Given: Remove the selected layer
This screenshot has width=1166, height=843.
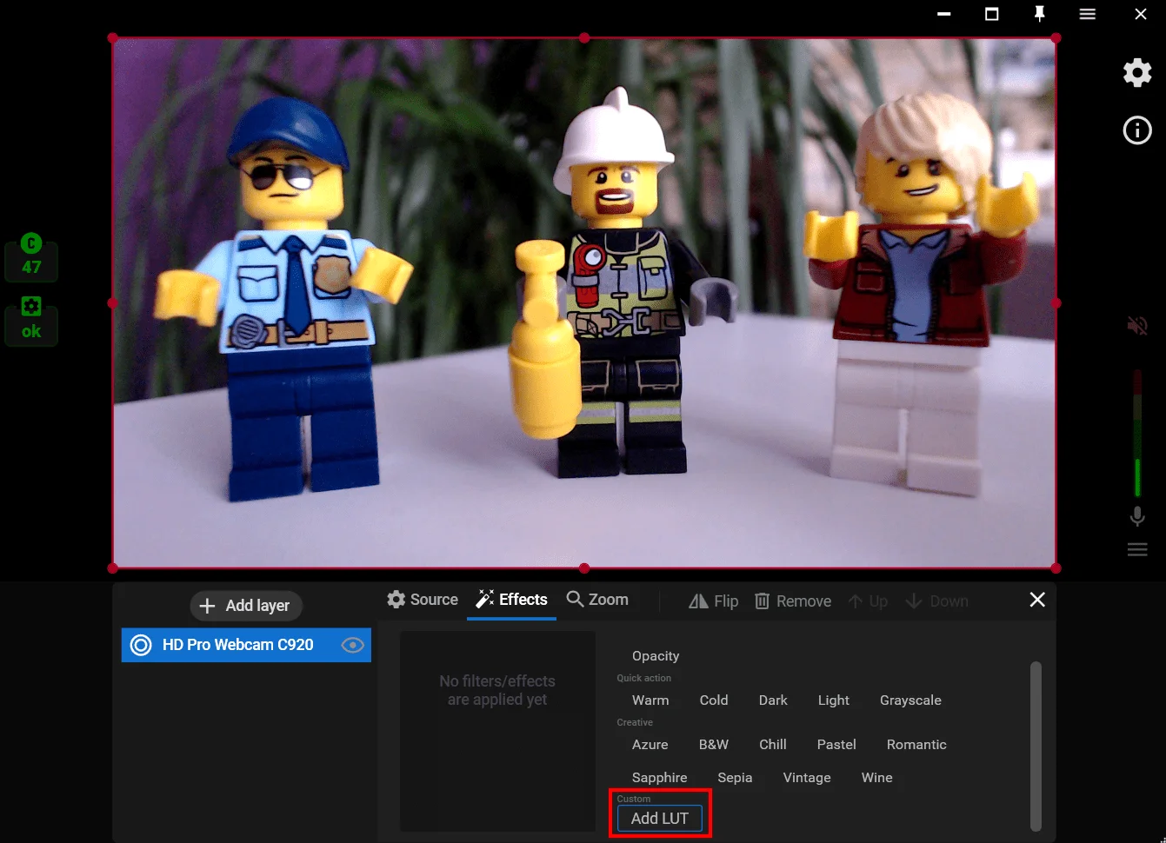Looking at the screenshot, I should (x=793, y=601).
